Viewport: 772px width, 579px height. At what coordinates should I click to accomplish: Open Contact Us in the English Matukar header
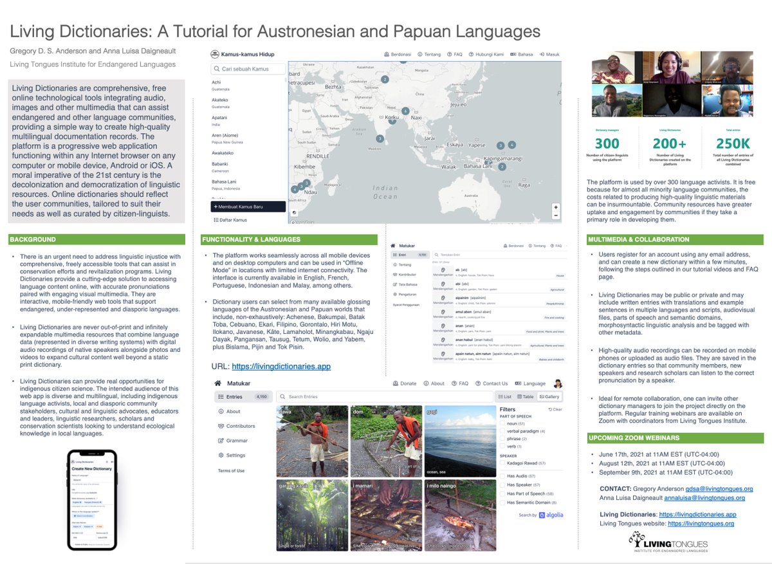click(x=492, y=383)
